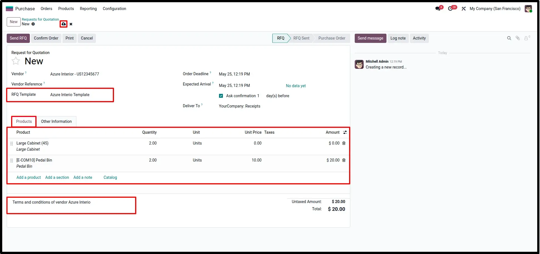
Task: Edit the Order Deadline date
Action: (234, 74)
